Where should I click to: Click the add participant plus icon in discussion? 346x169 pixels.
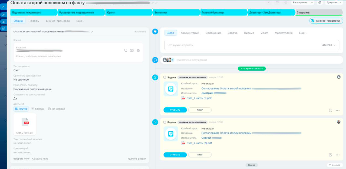[172, 60]
